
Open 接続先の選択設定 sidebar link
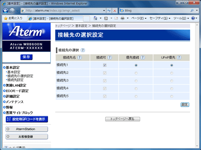click(20, 76)
